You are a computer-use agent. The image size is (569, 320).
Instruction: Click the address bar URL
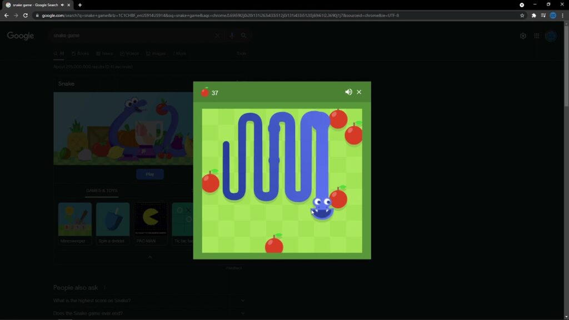coord(220,16)
